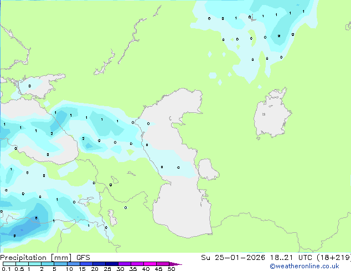Click the '25' legend scale label

pyautogui.click(x=107, y=269)
